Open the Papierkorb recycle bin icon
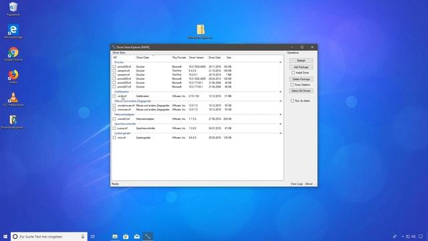Screen dimensions: 428x241 tap(13, 9)
